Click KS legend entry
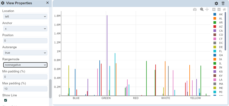 pos(218,72)
